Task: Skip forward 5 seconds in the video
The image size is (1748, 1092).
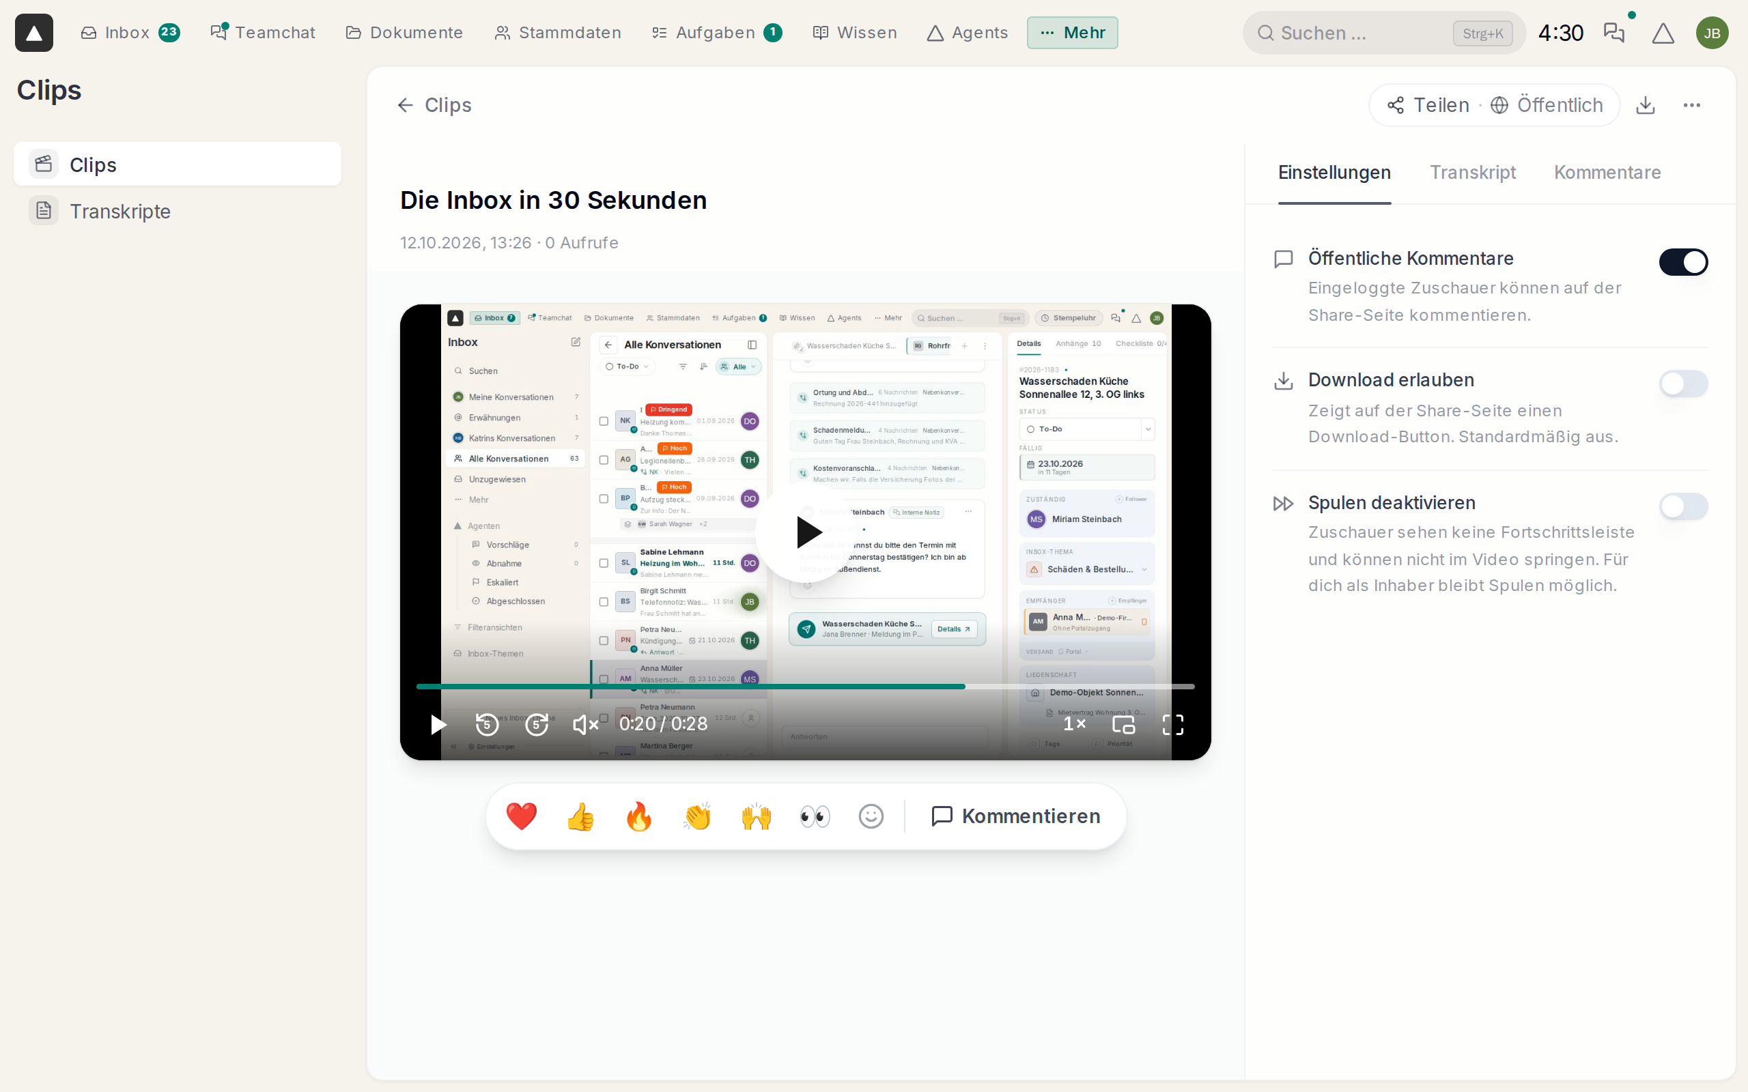Action: 537,723
